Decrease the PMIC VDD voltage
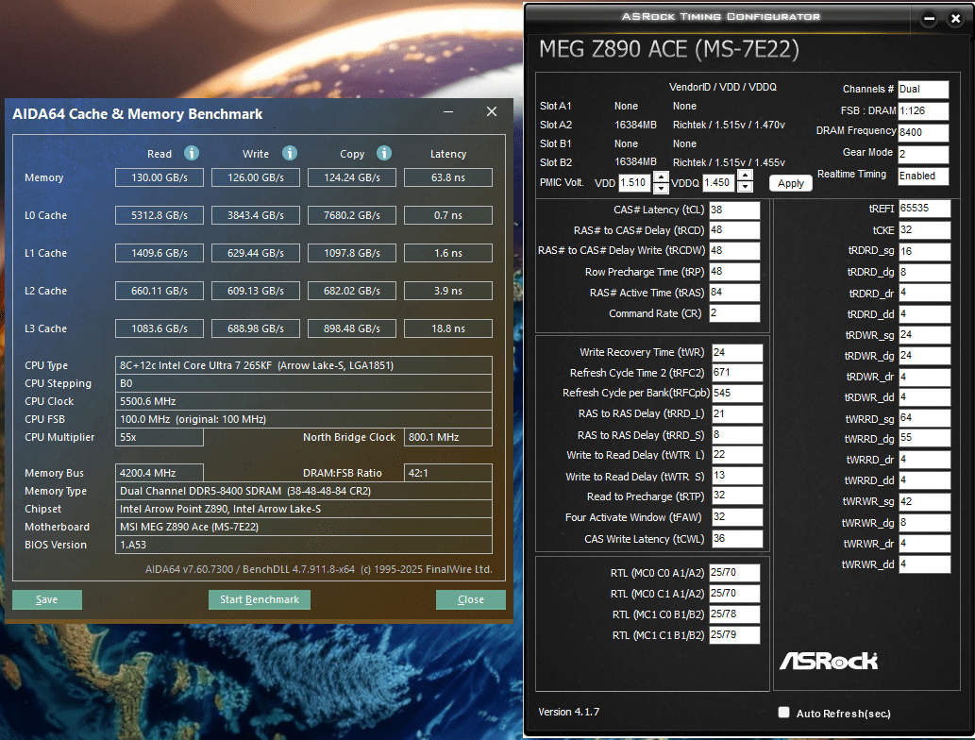 661,188
